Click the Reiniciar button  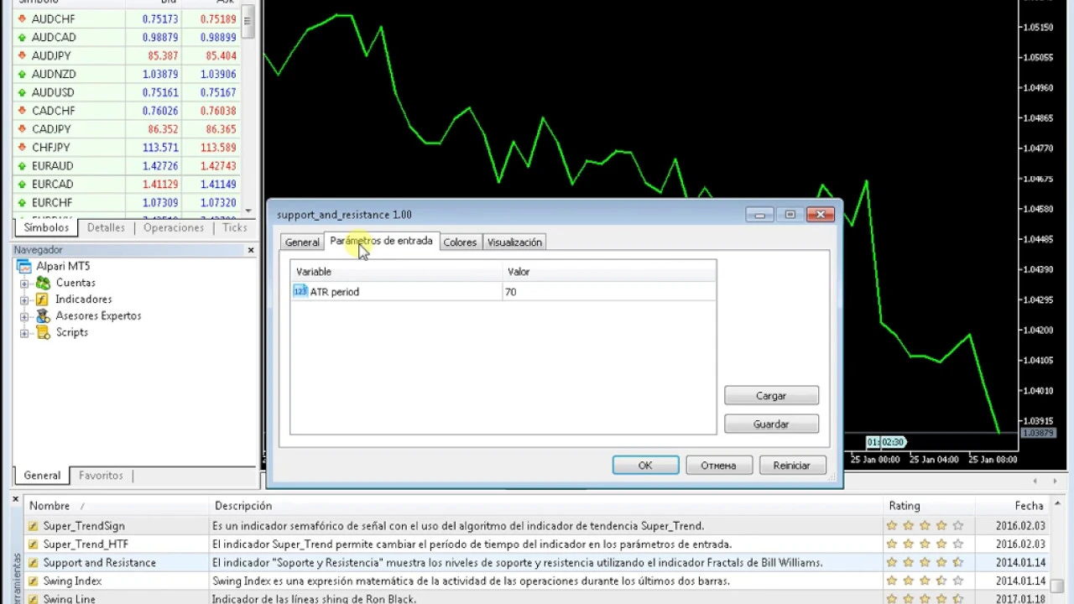click(x=792, y=466)
